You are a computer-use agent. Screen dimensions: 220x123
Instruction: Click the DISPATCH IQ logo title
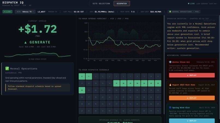[13, 2]
